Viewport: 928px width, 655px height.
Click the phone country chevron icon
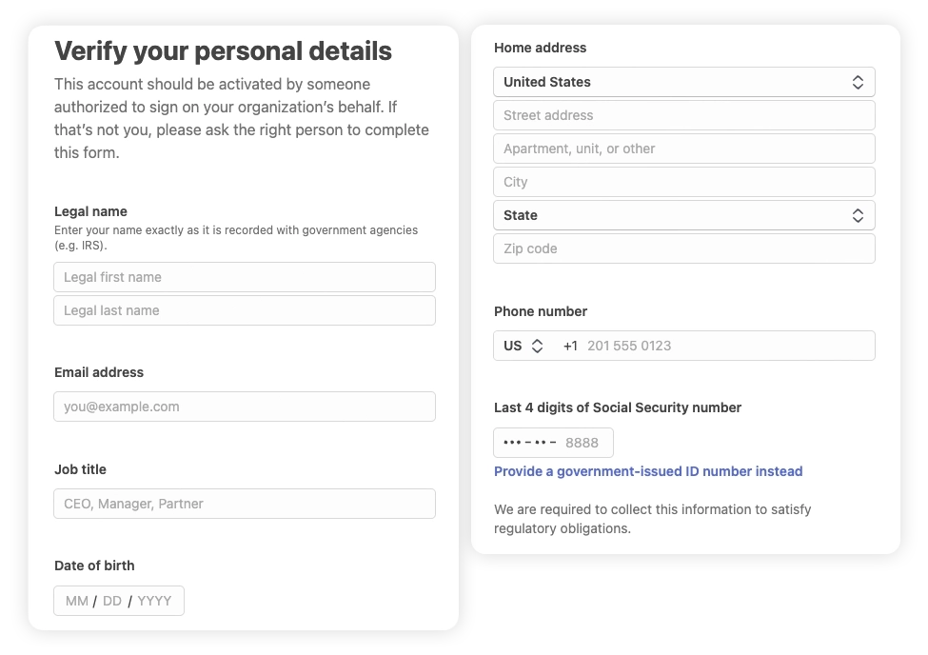[x=538, y=346]
